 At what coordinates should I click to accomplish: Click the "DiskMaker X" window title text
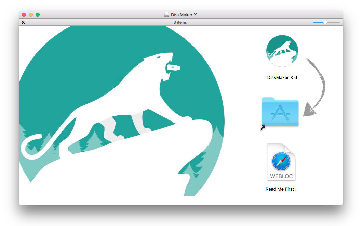point(184,15)
